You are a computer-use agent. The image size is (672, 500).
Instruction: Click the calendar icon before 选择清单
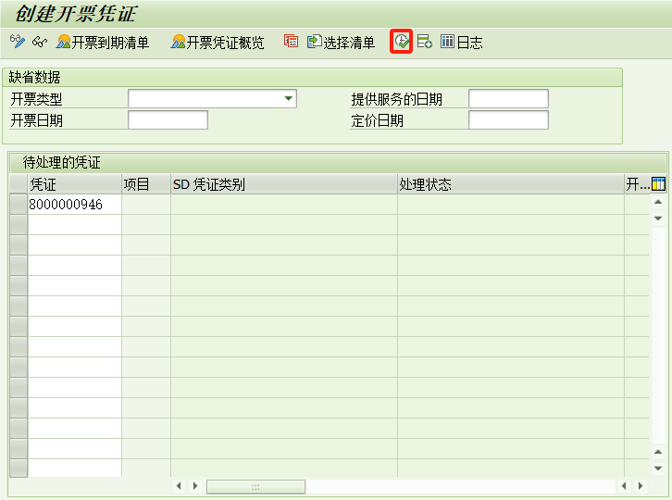coord(291,41)
